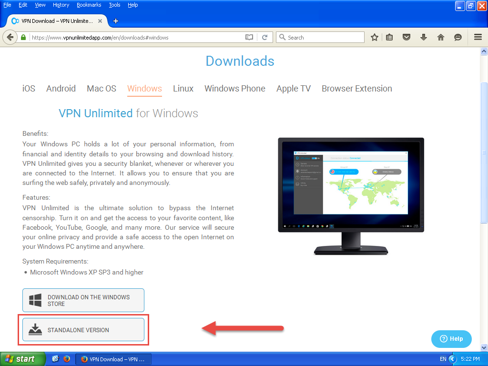The width and height of the screenshot is (488, 366).
Task: Click Download on the Windows Store button
Action: pyautogui.click(x=83, y=300)
